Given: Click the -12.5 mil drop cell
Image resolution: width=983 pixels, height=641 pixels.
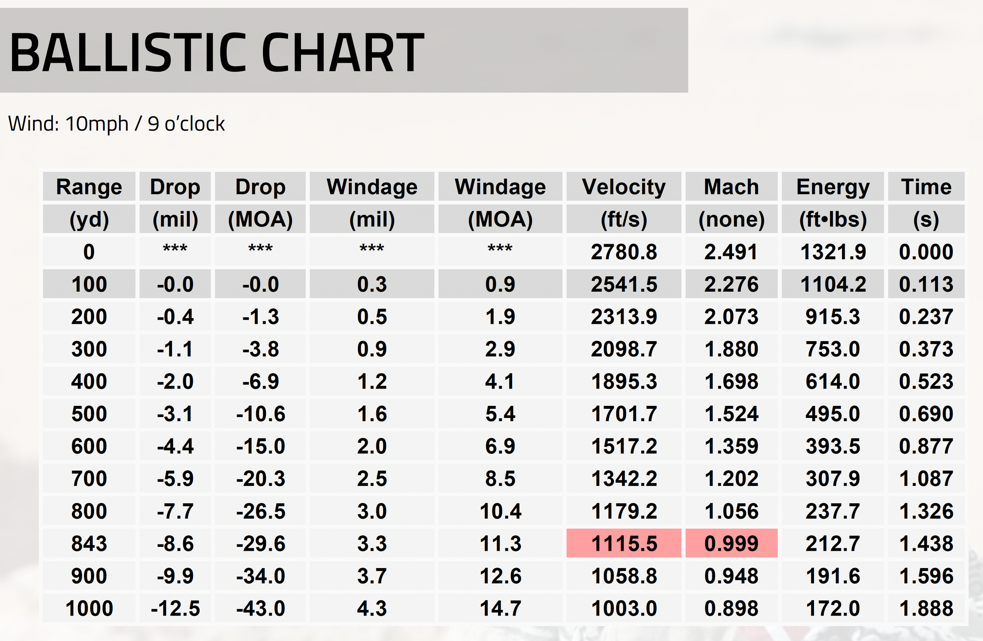Looking at the screenshot, I should pyautogui.click(x=175, y=608).
